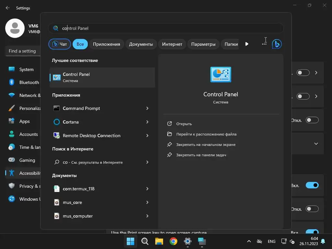Go back in Settings window
Viewport: 332px width, 249px height.
click(8, 8)
